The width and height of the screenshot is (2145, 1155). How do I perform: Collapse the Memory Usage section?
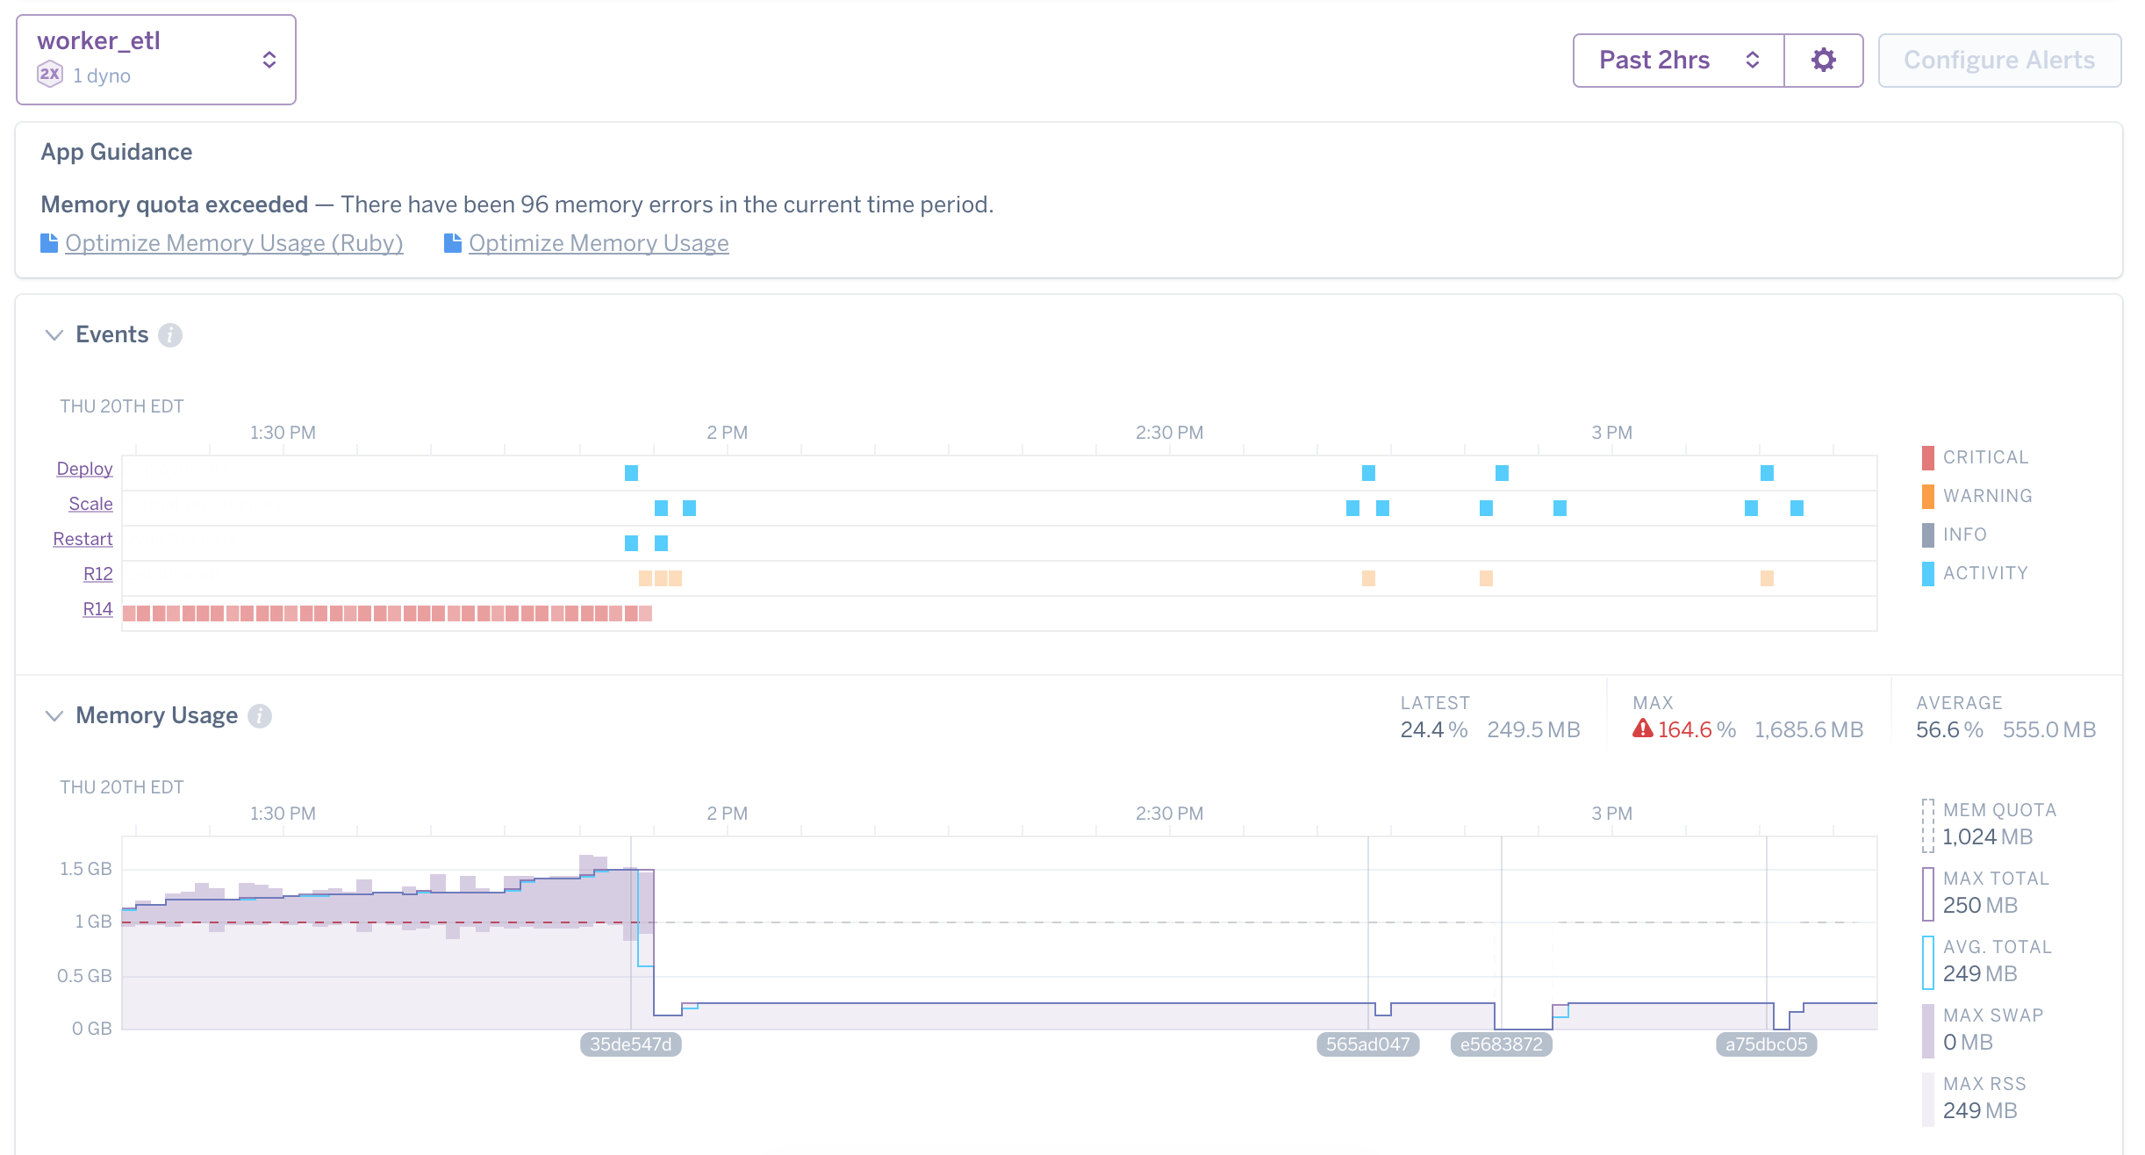(x=54, y=715)
